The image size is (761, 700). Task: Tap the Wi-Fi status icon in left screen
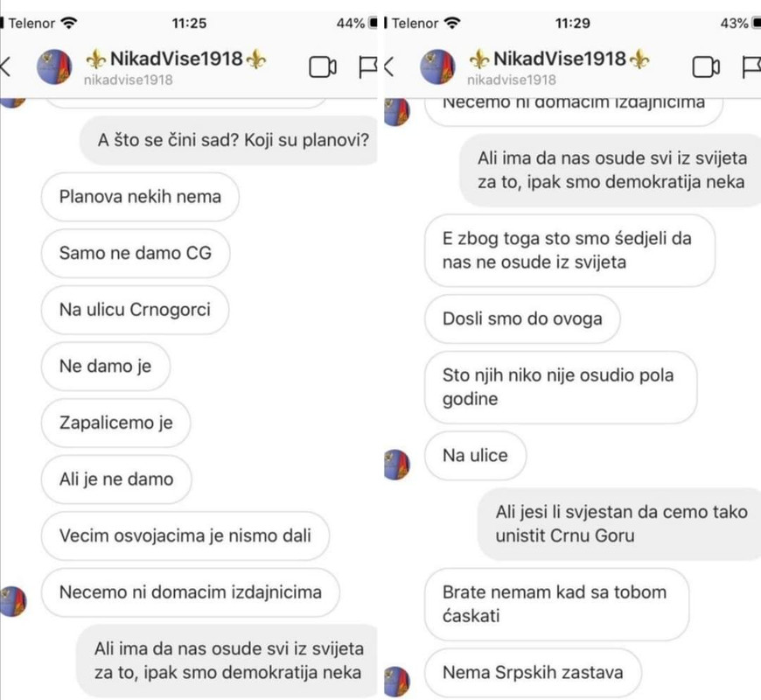(x=69, y=23)
